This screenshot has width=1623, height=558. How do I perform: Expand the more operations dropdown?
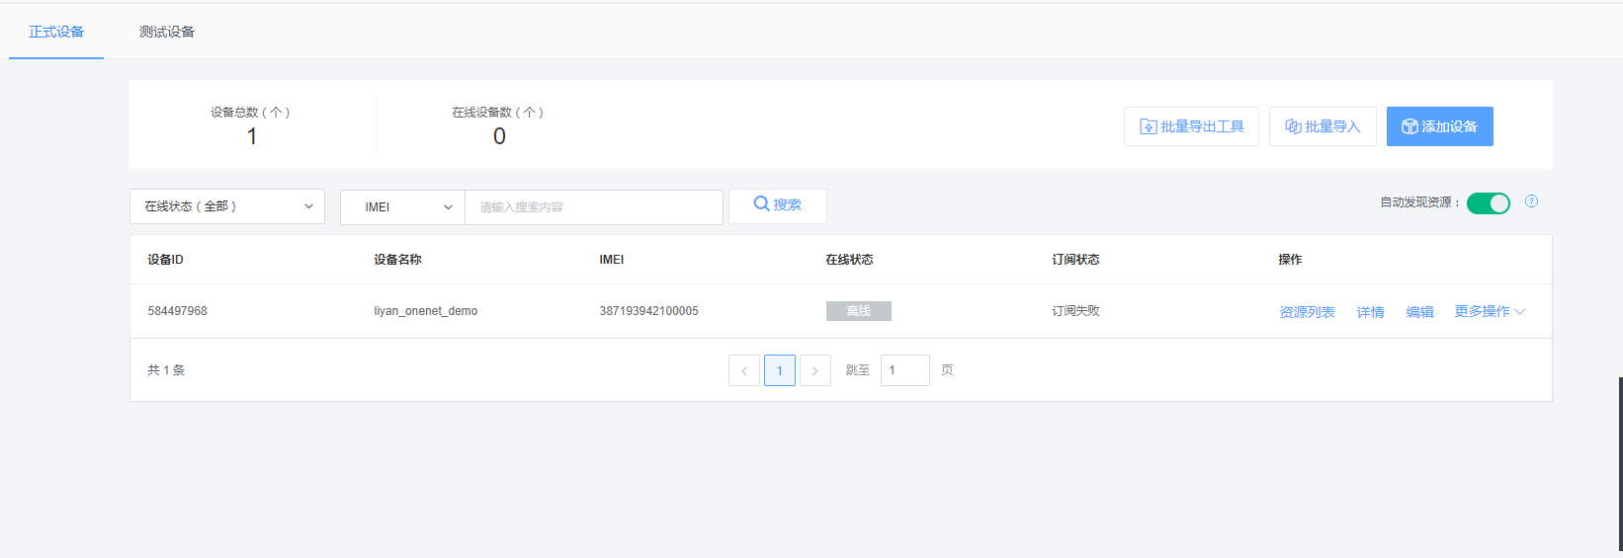click(1489, 311)
